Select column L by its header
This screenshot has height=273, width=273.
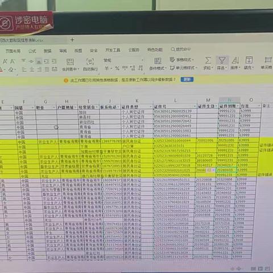coord(175,101)
